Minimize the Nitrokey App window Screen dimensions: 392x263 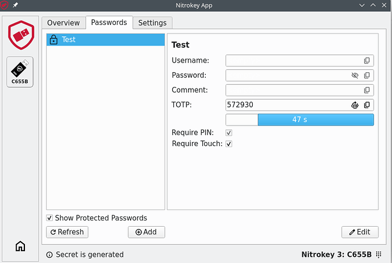pos(362,5)
